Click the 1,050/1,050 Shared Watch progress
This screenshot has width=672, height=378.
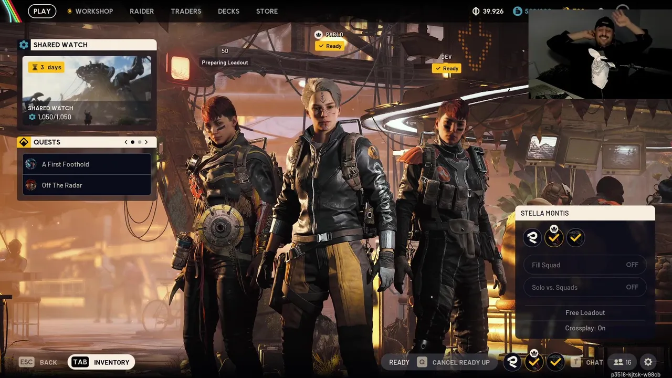pos(50,117)
